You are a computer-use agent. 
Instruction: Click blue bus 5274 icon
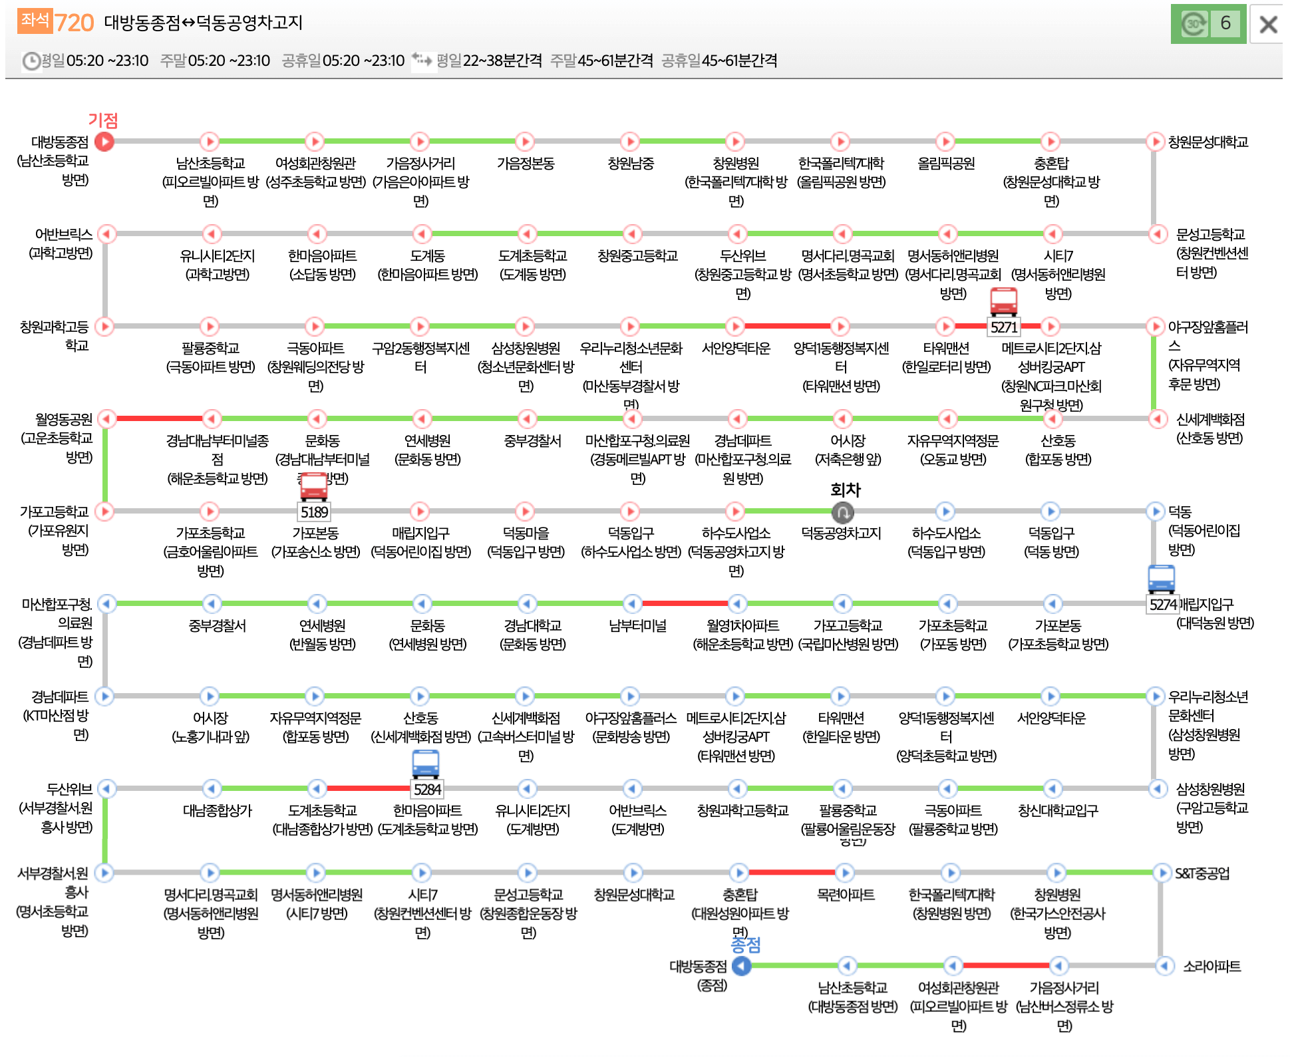[x=1161, y=579]
